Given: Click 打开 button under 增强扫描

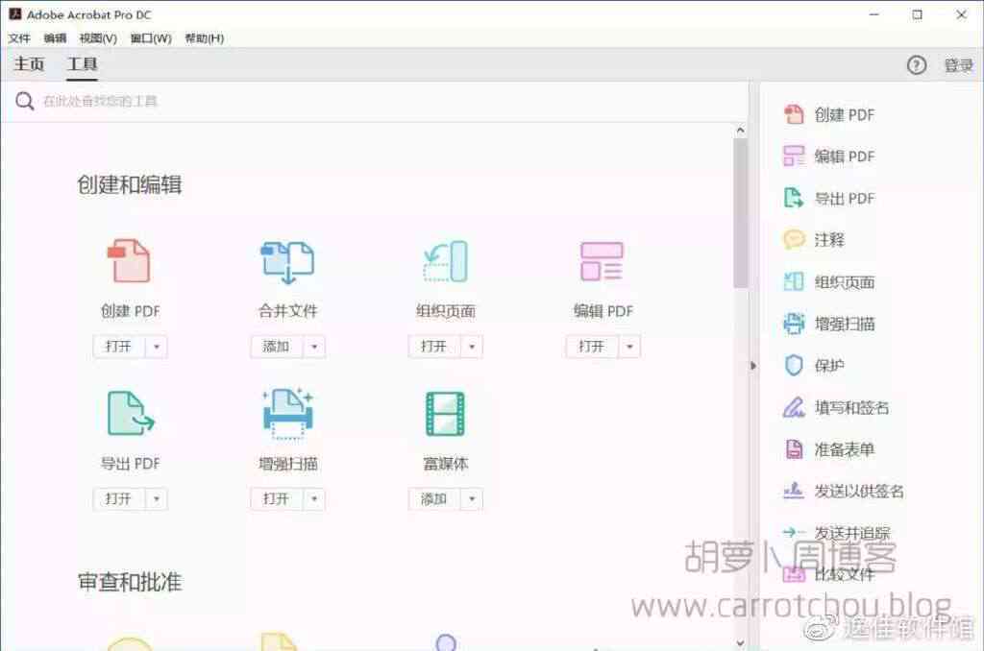Looking at the screenshot, I should (x=277, y=498).
